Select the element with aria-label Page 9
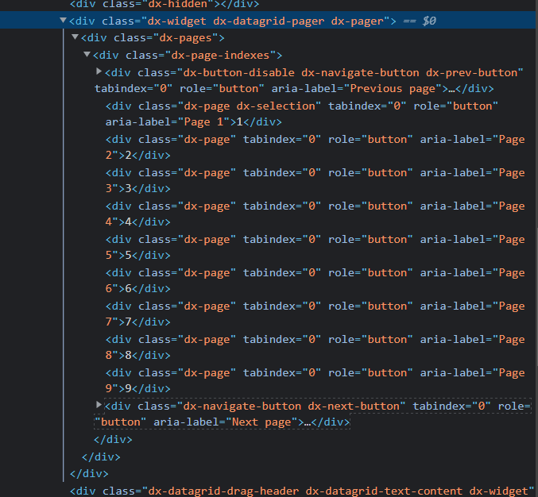The image size is (538, 497). pyautogui.click(x=315, y=380)
